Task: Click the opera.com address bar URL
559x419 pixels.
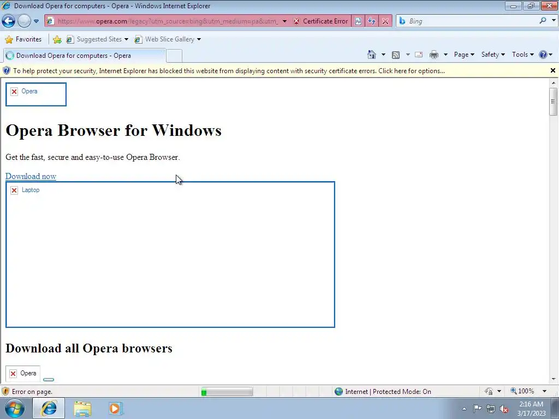Action: [168, 21]
